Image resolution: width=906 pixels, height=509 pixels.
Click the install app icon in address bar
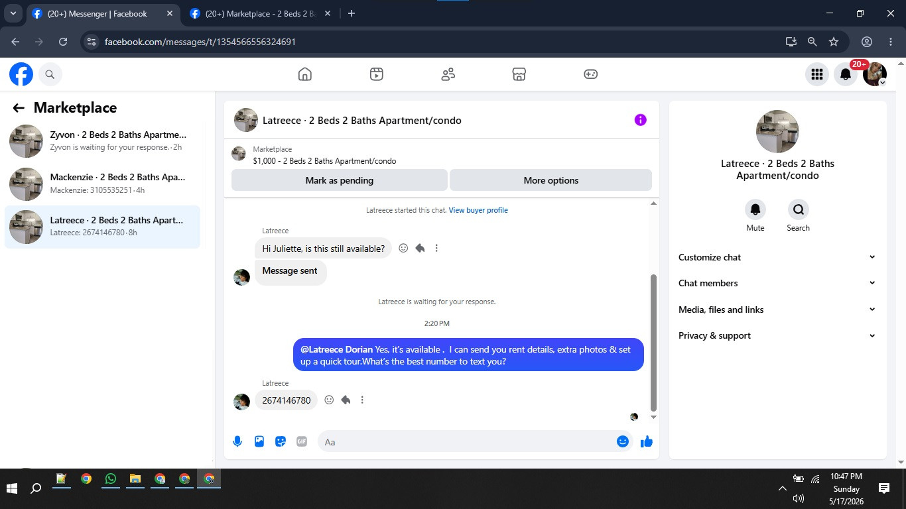(x=791, y=41)
